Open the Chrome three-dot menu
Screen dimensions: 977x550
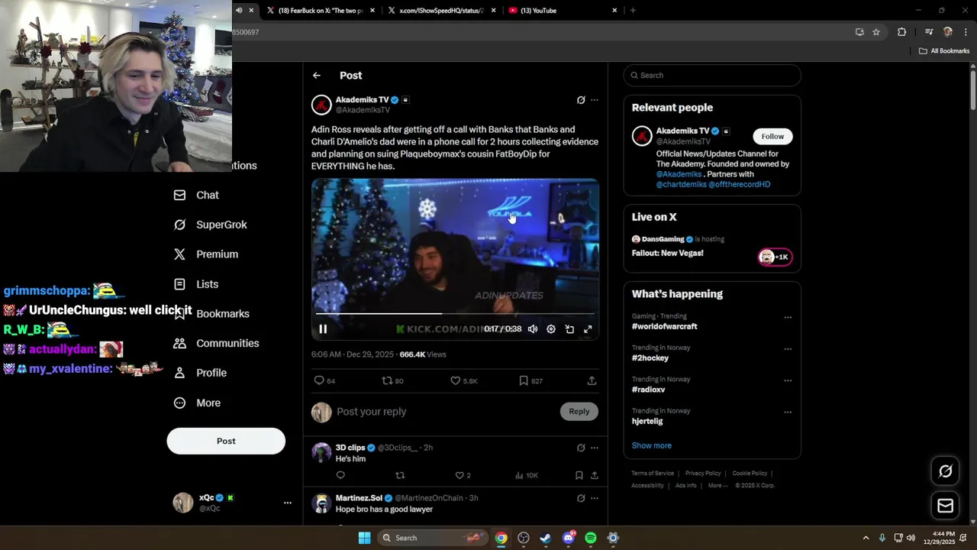point(966,32)
